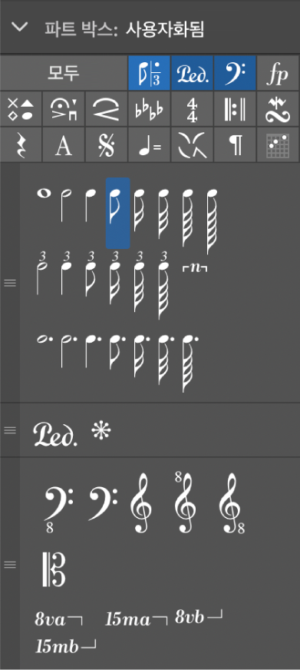Choose the 8va octave line

(58, 619)
